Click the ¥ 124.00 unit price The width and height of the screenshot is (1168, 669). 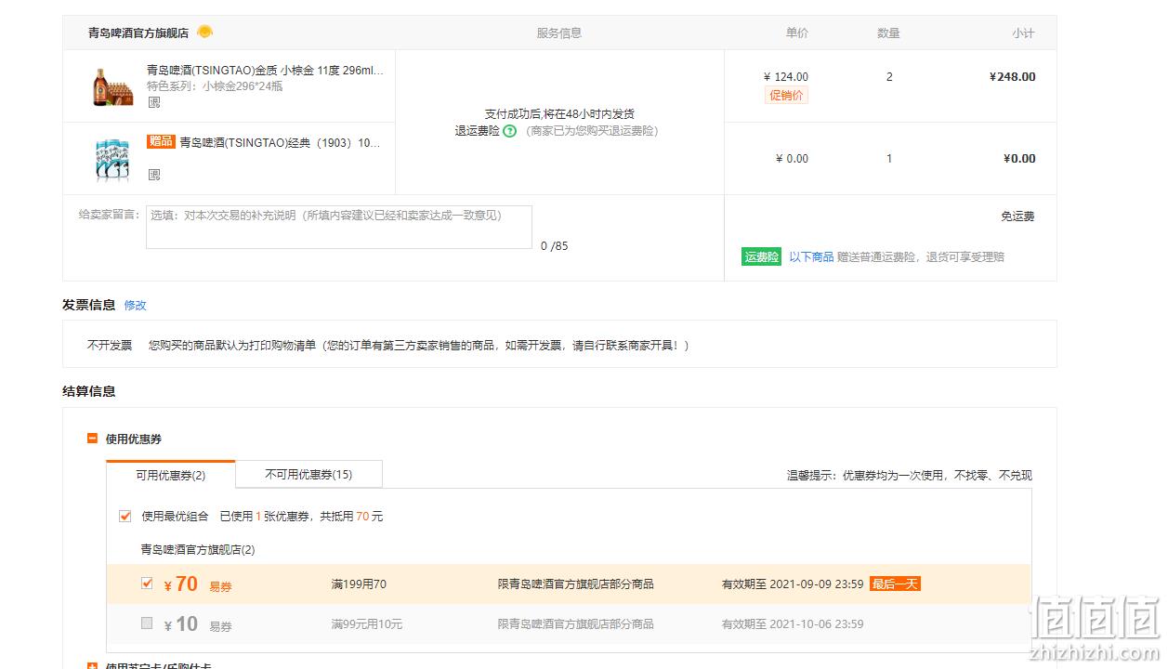(x=786, y=77)
